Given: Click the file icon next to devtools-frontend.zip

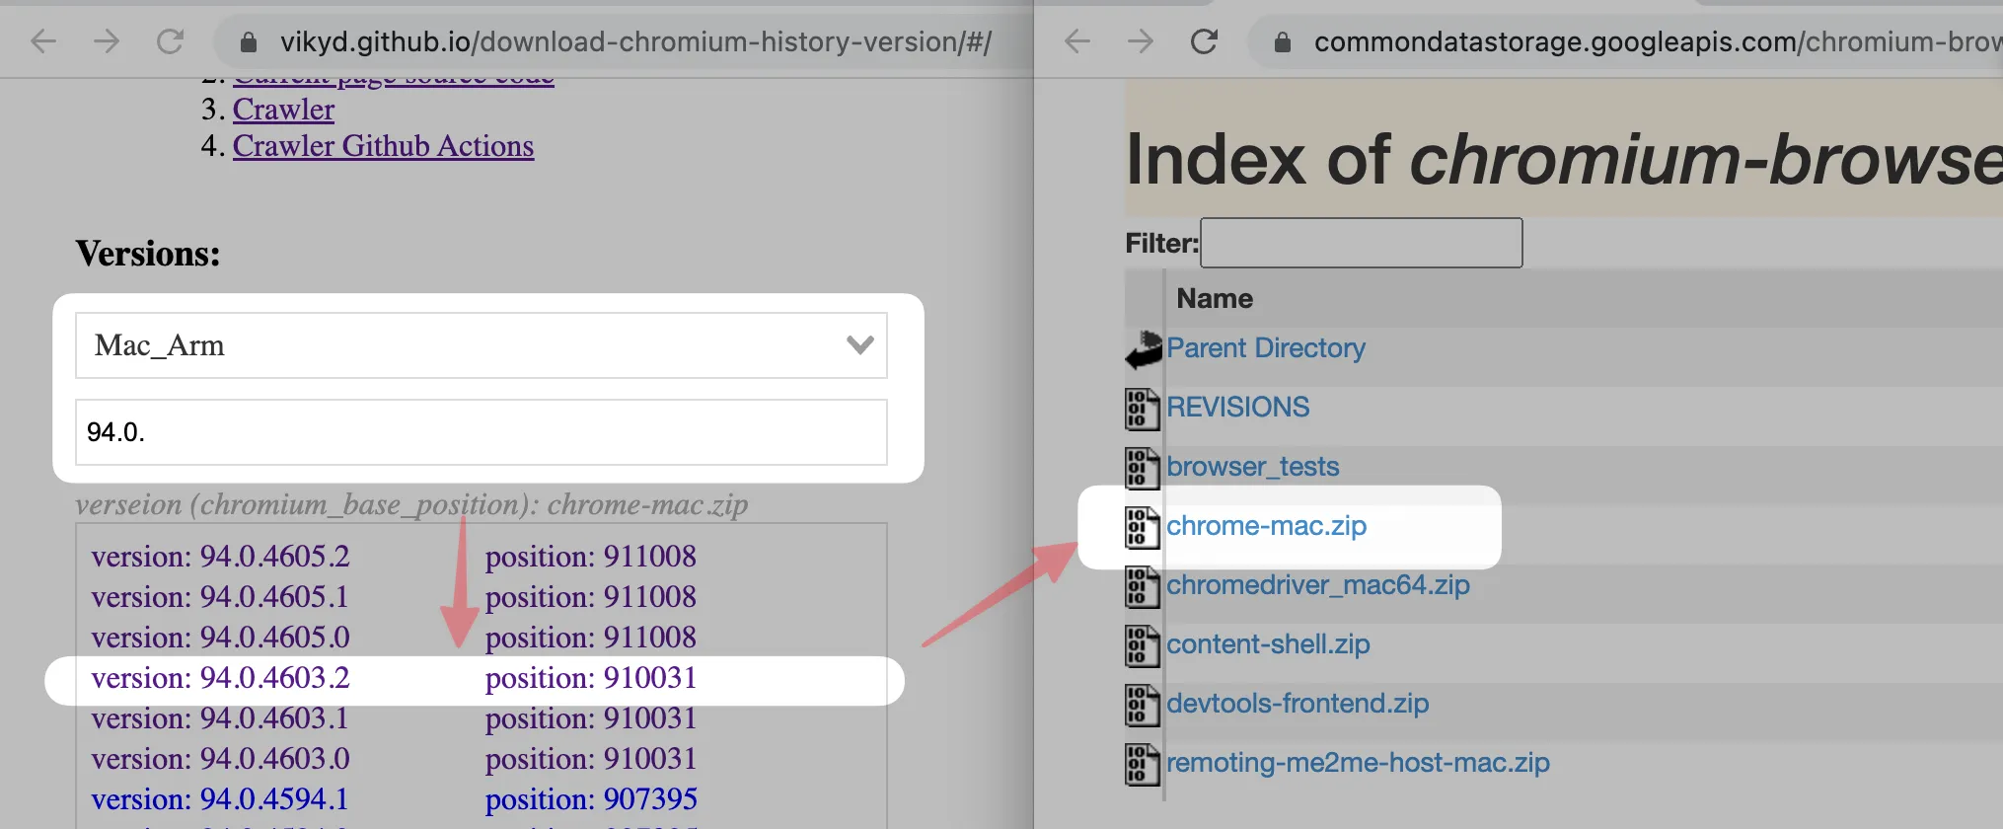Looking at the screenshot, I should 1142,705.
